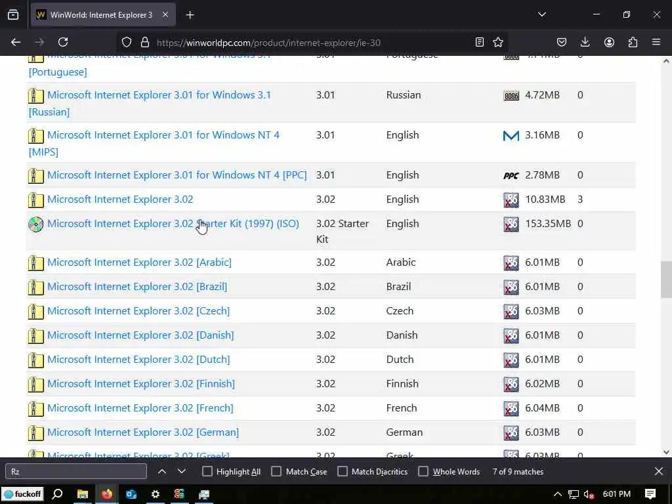Click x86 icon in 10.83MB row

pyautogui.click(x=511, y=199)
